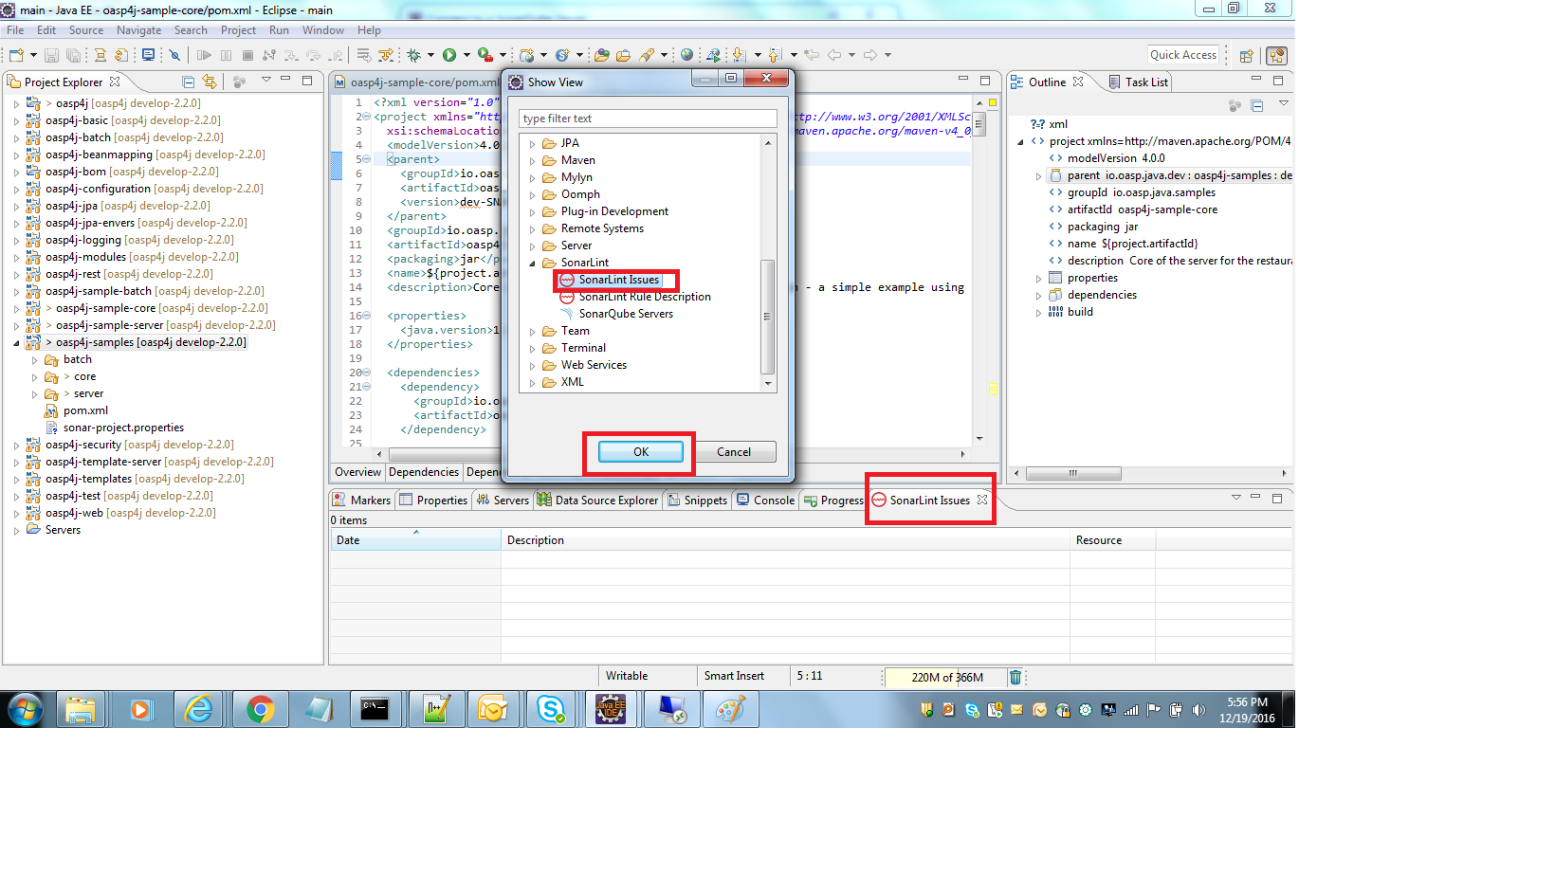Click OK in the Show View dialog

641,452
